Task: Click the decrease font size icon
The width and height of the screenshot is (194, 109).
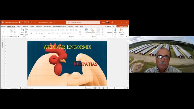Action: tap(56, 30)
